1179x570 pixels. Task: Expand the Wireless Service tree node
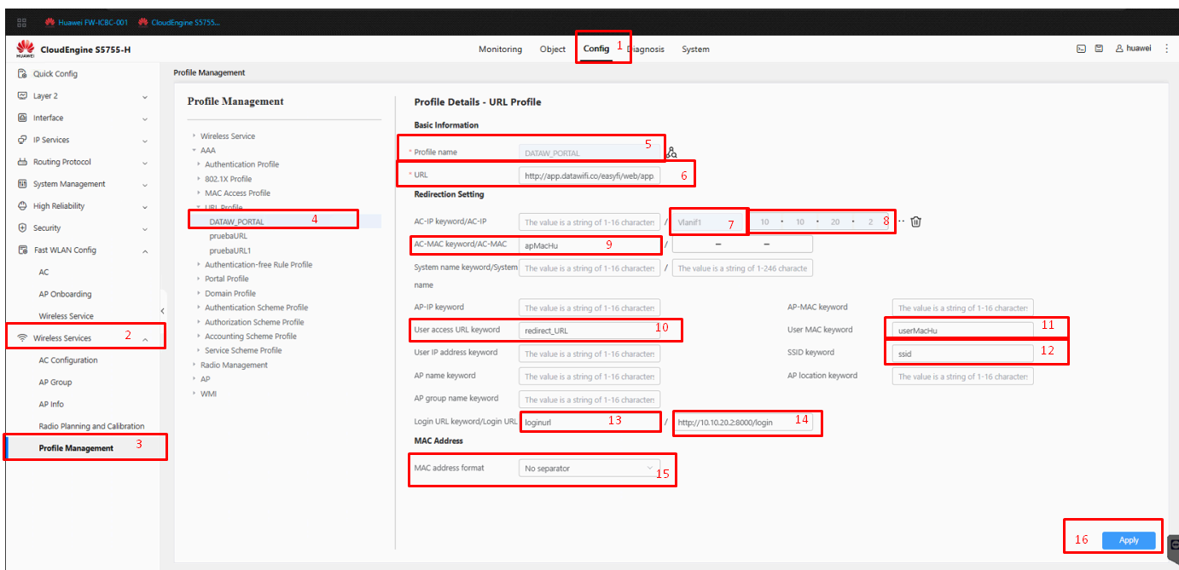[195, 136]
